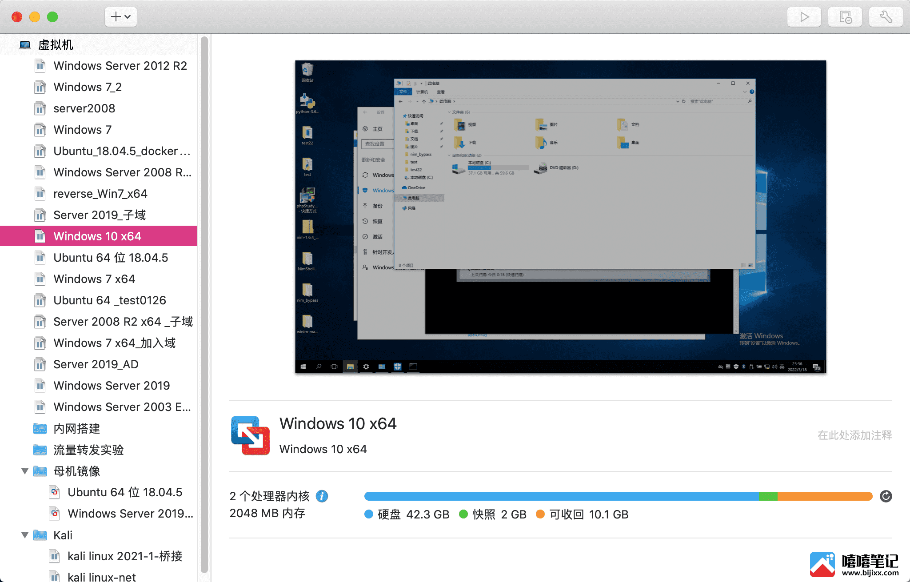Click the blue 硬盘 portion of usage bar
This screenshot has height=582, width=910.
[561, 496]
